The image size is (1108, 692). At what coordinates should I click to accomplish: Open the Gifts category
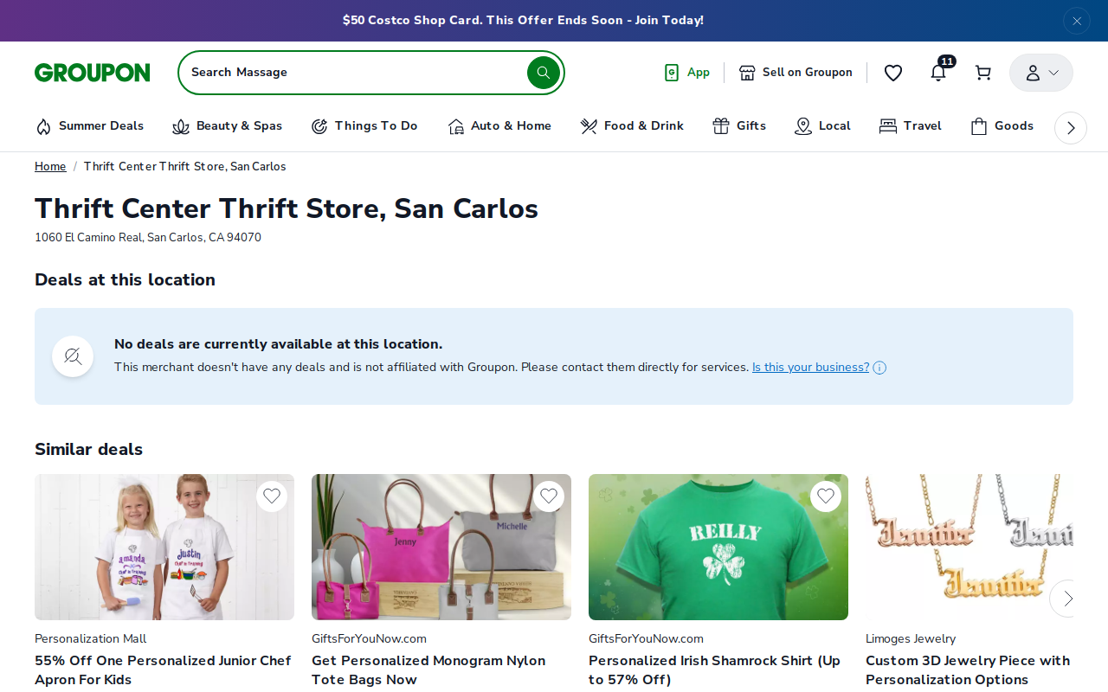pos(739,126)
